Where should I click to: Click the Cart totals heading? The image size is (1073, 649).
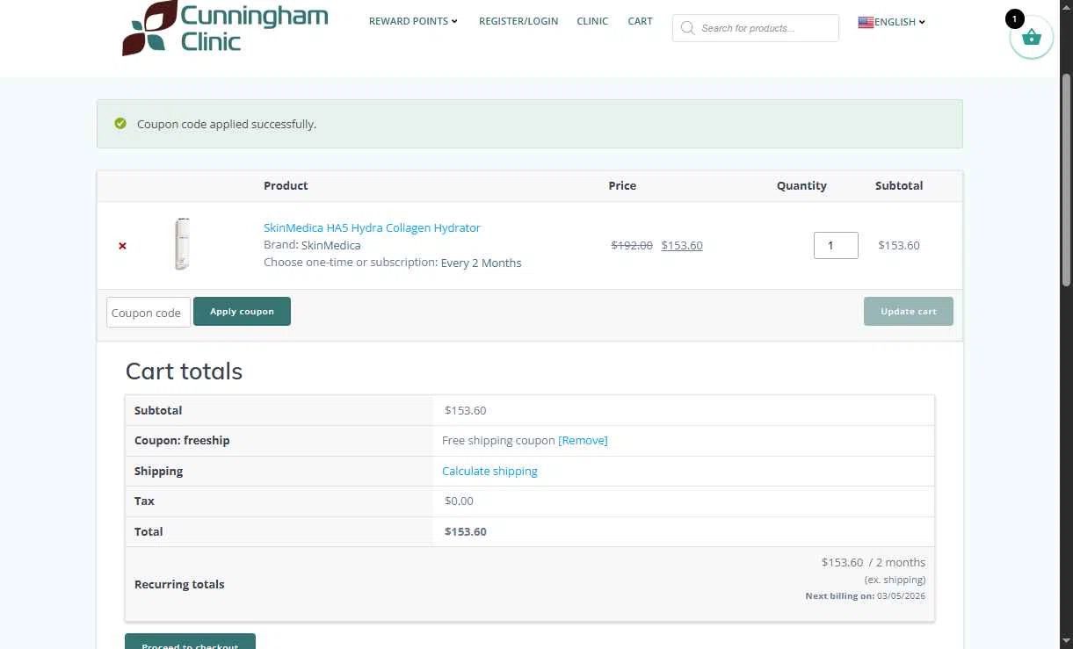point(184,371)
